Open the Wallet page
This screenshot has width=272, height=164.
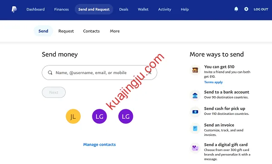tap(143, 9)
